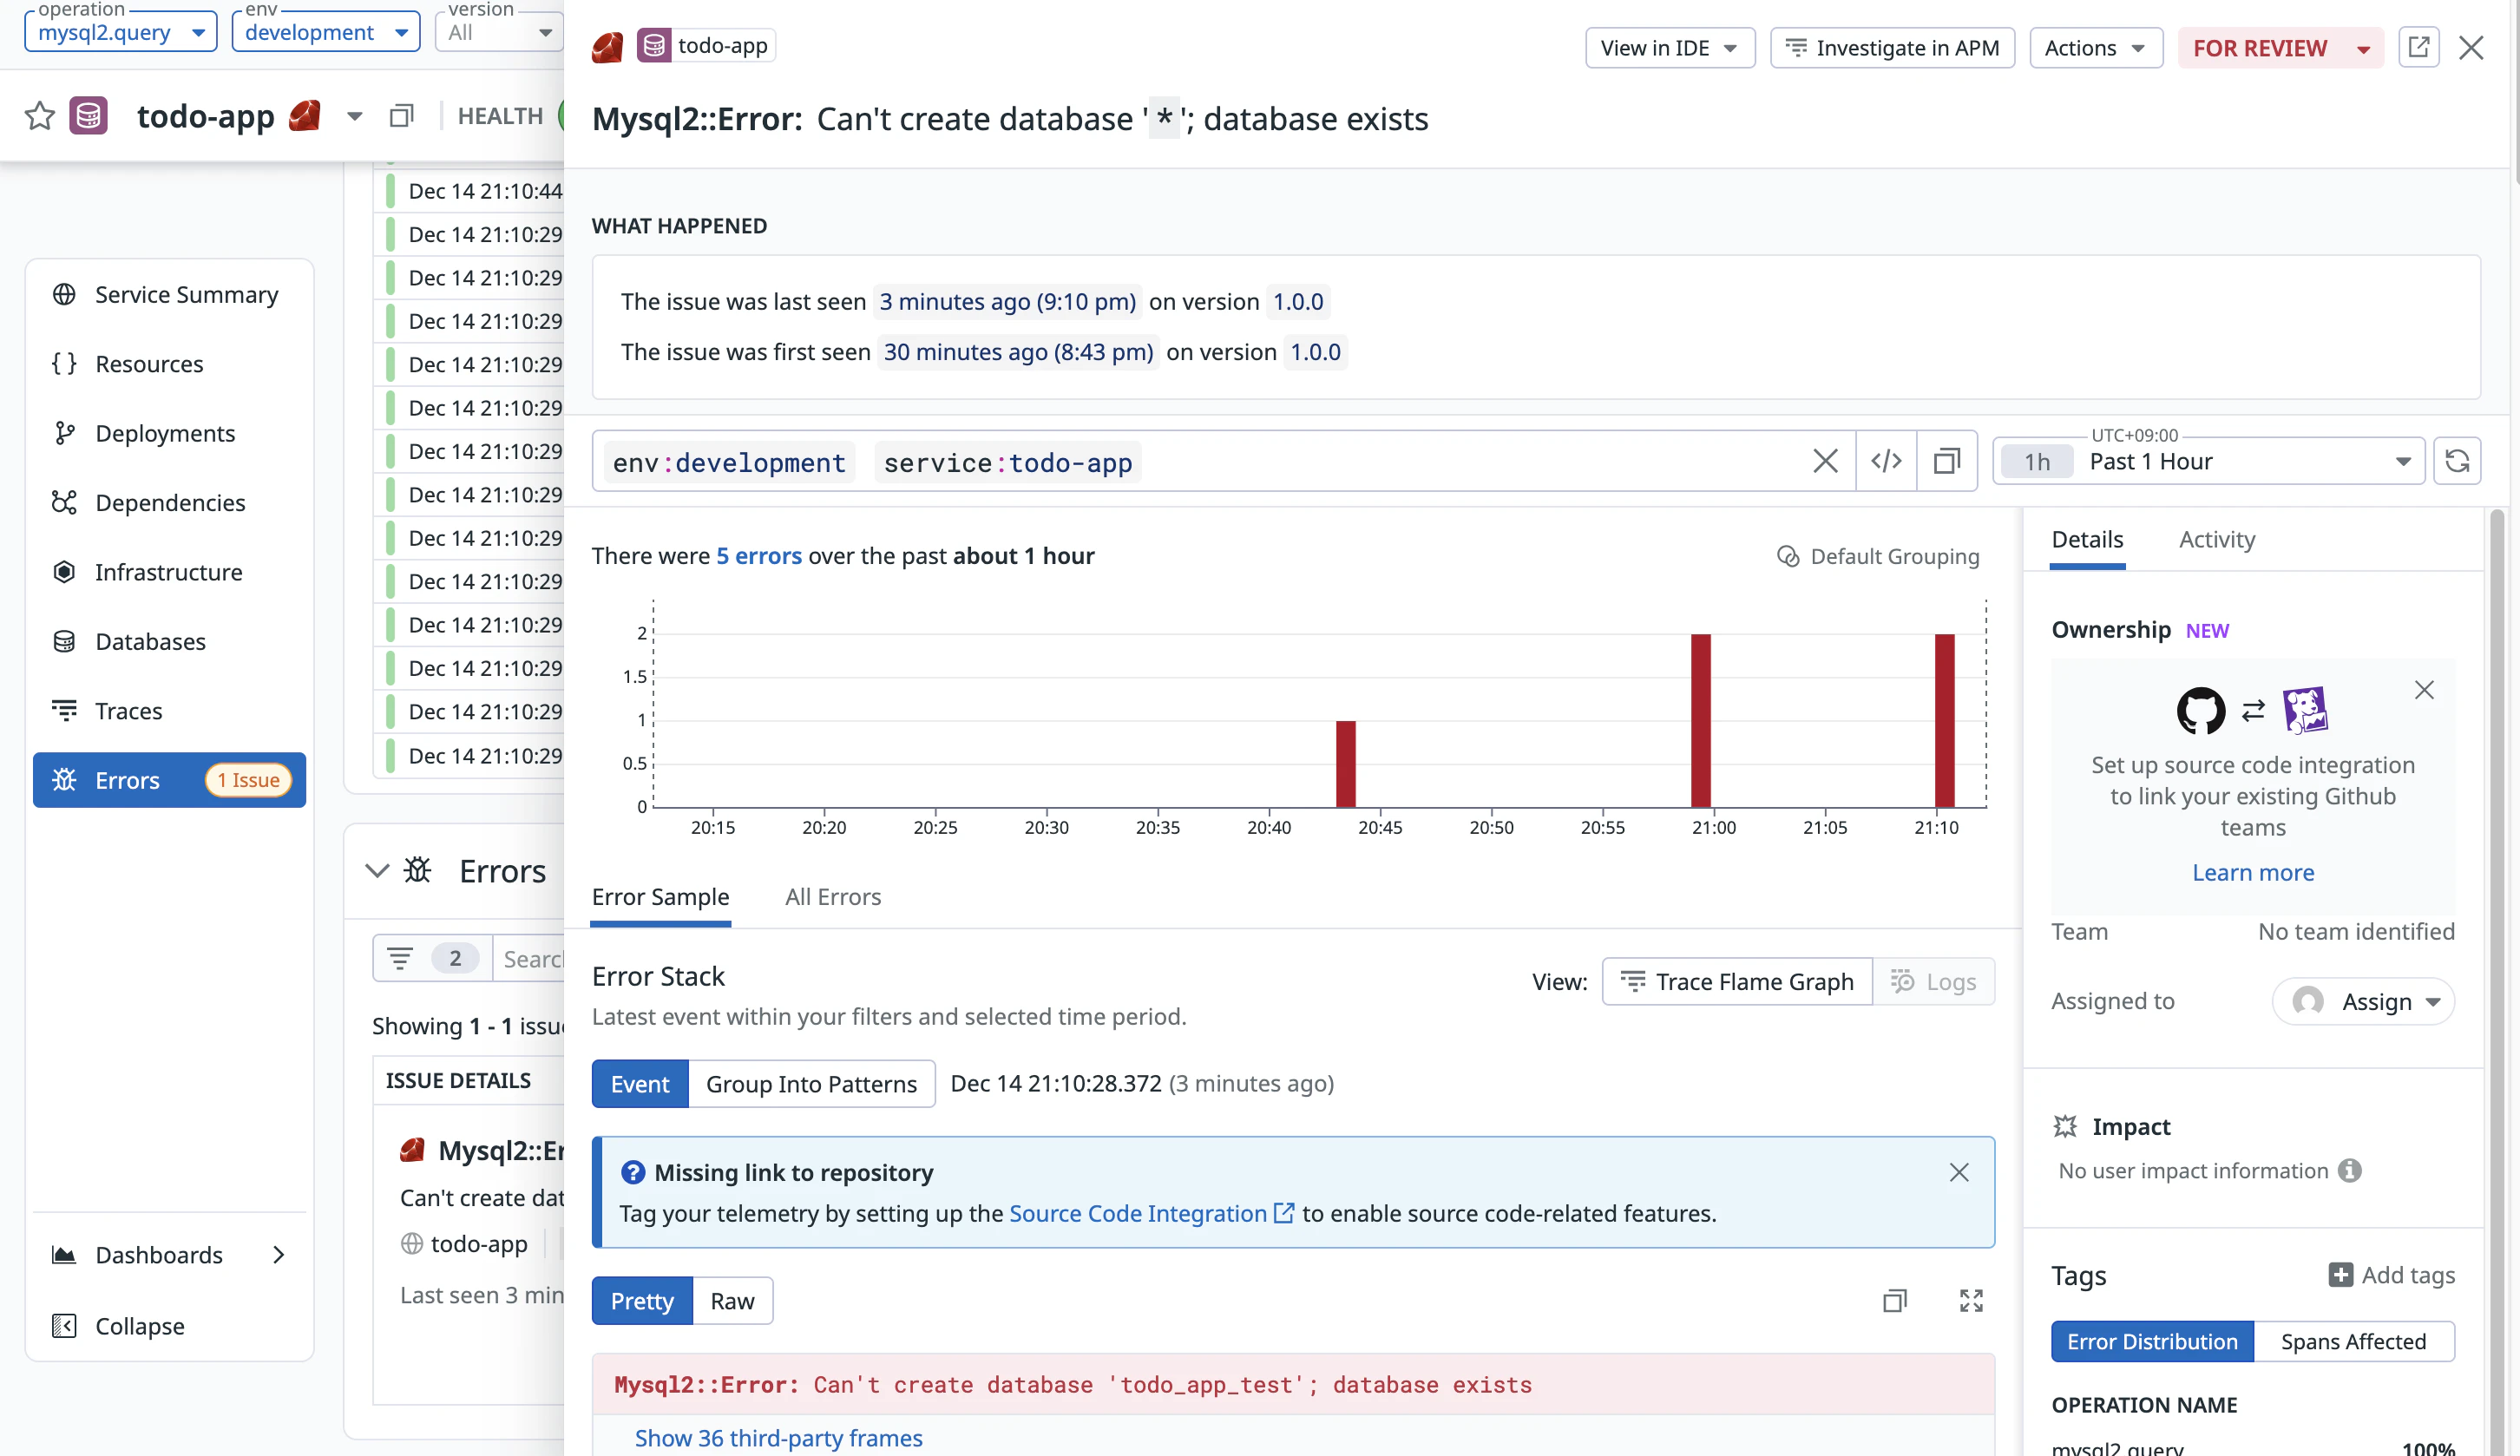Toggle view to Trace Flame Graph
This screenshot has height=1456, width=2520.
pyautogui.click(x=1737, y=982)
